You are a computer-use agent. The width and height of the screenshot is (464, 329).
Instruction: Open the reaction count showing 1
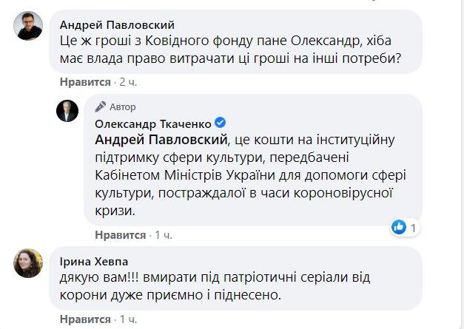(414, 226)
